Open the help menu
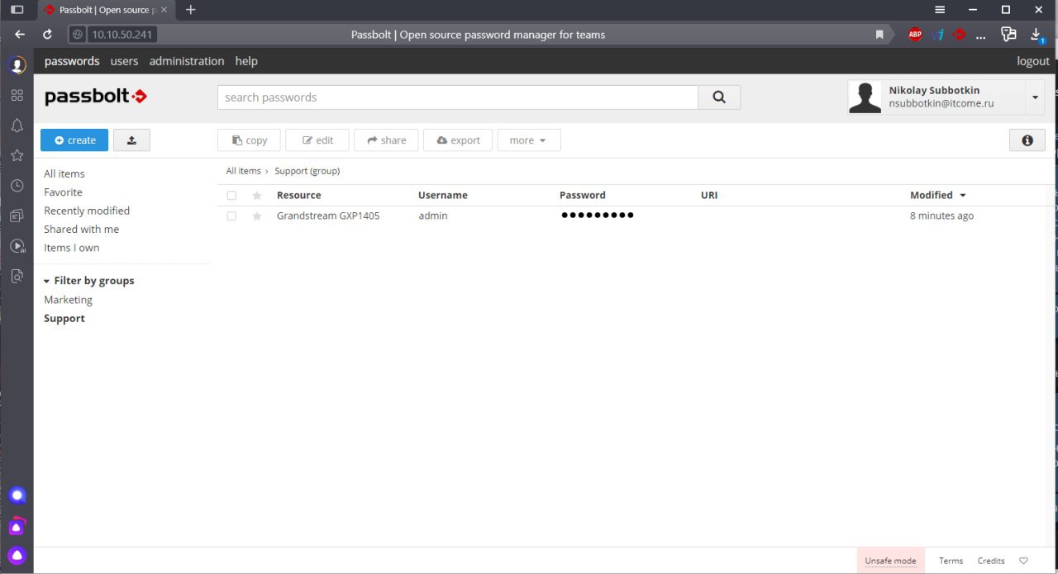The image size is (1058, 574). [246, 61]
